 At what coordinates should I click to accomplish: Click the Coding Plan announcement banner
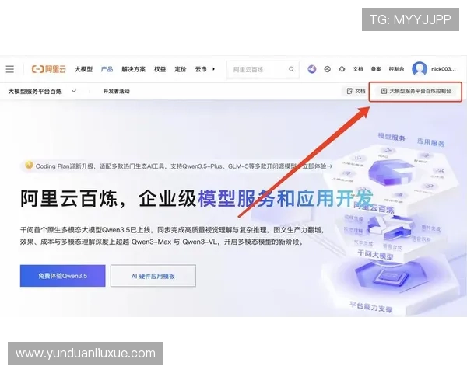(x=179, y=166)
